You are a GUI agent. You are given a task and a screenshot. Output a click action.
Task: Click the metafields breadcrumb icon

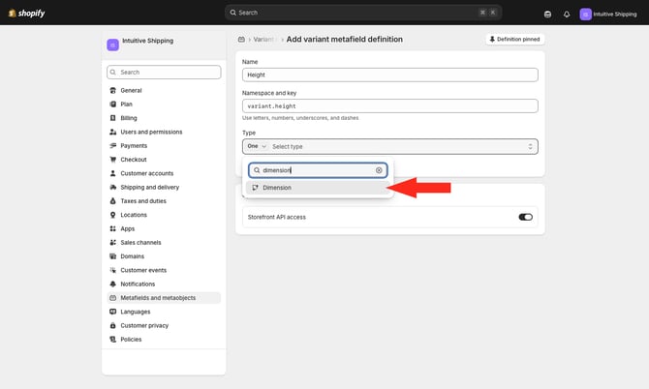coord(241,40)
